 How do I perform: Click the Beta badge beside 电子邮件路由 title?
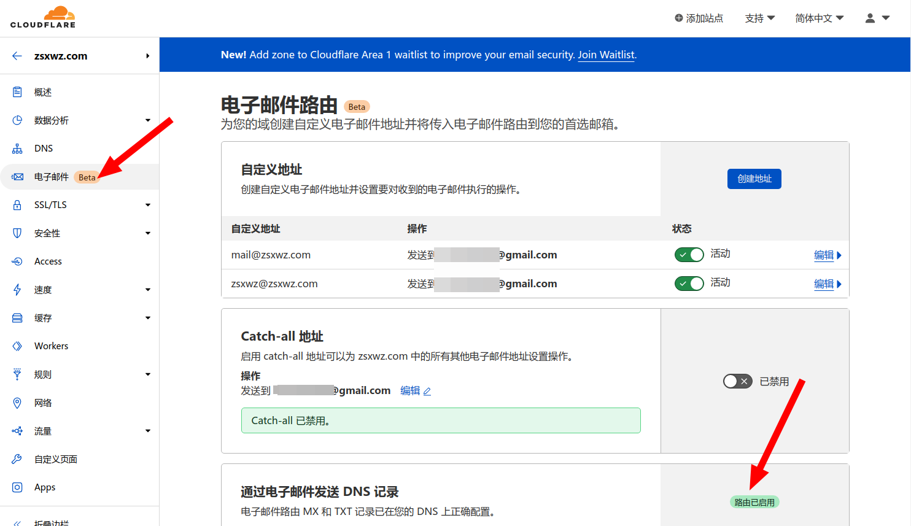coord(357,107)
